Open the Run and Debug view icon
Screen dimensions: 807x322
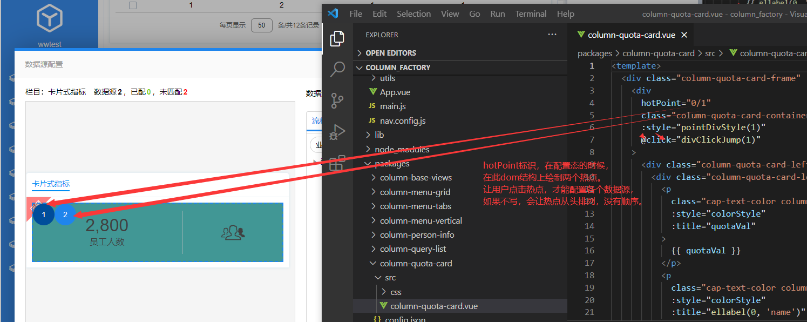click(337, 132)
